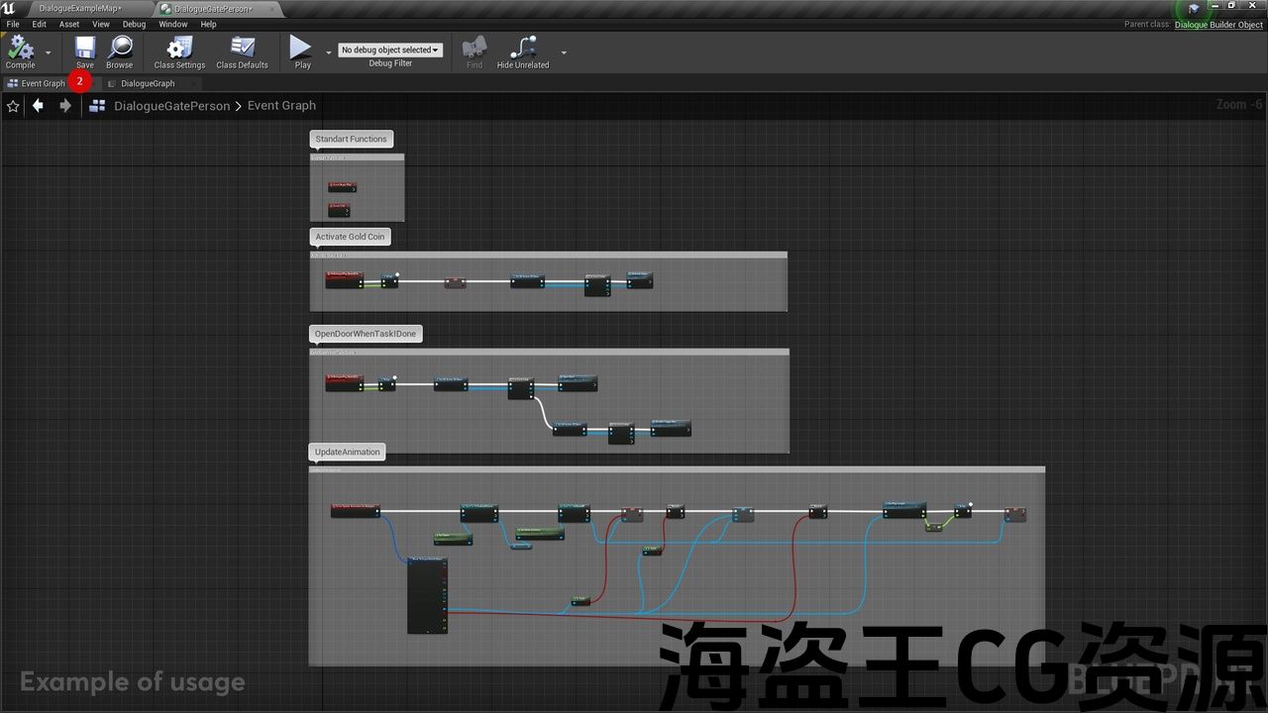
Task: Click the Dialogue Builder Object parent class link
Action: tap(1218, 25)
